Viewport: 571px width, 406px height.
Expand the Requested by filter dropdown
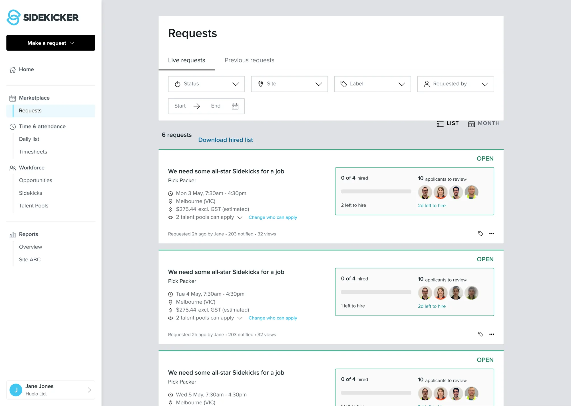coord(455,84)
